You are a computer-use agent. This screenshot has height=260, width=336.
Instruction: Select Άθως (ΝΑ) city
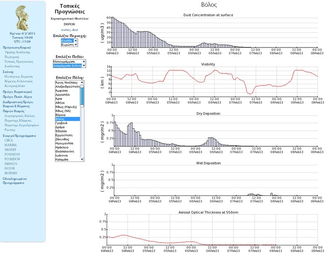click(68, 111)
